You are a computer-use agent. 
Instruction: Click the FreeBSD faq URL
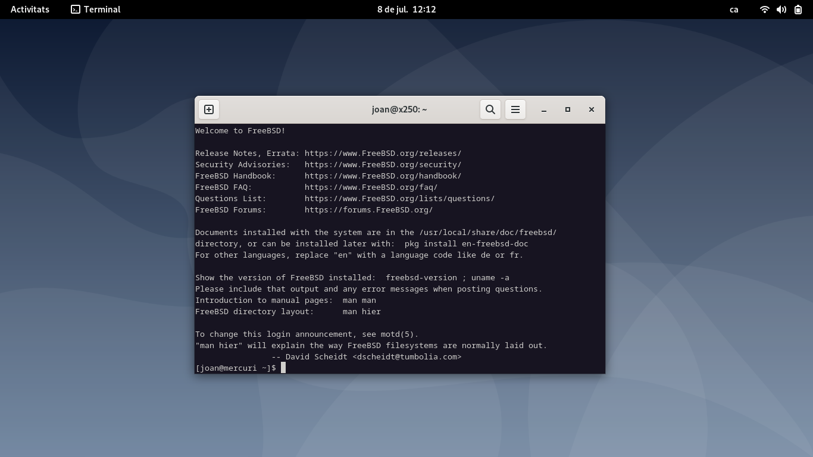(x=371, y=187)
